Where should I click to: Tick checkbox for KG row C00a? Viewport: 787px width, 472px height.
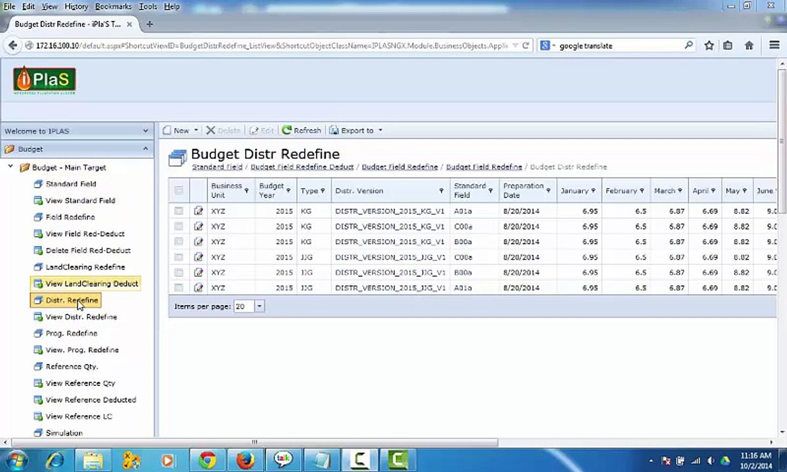pos(178,226)
